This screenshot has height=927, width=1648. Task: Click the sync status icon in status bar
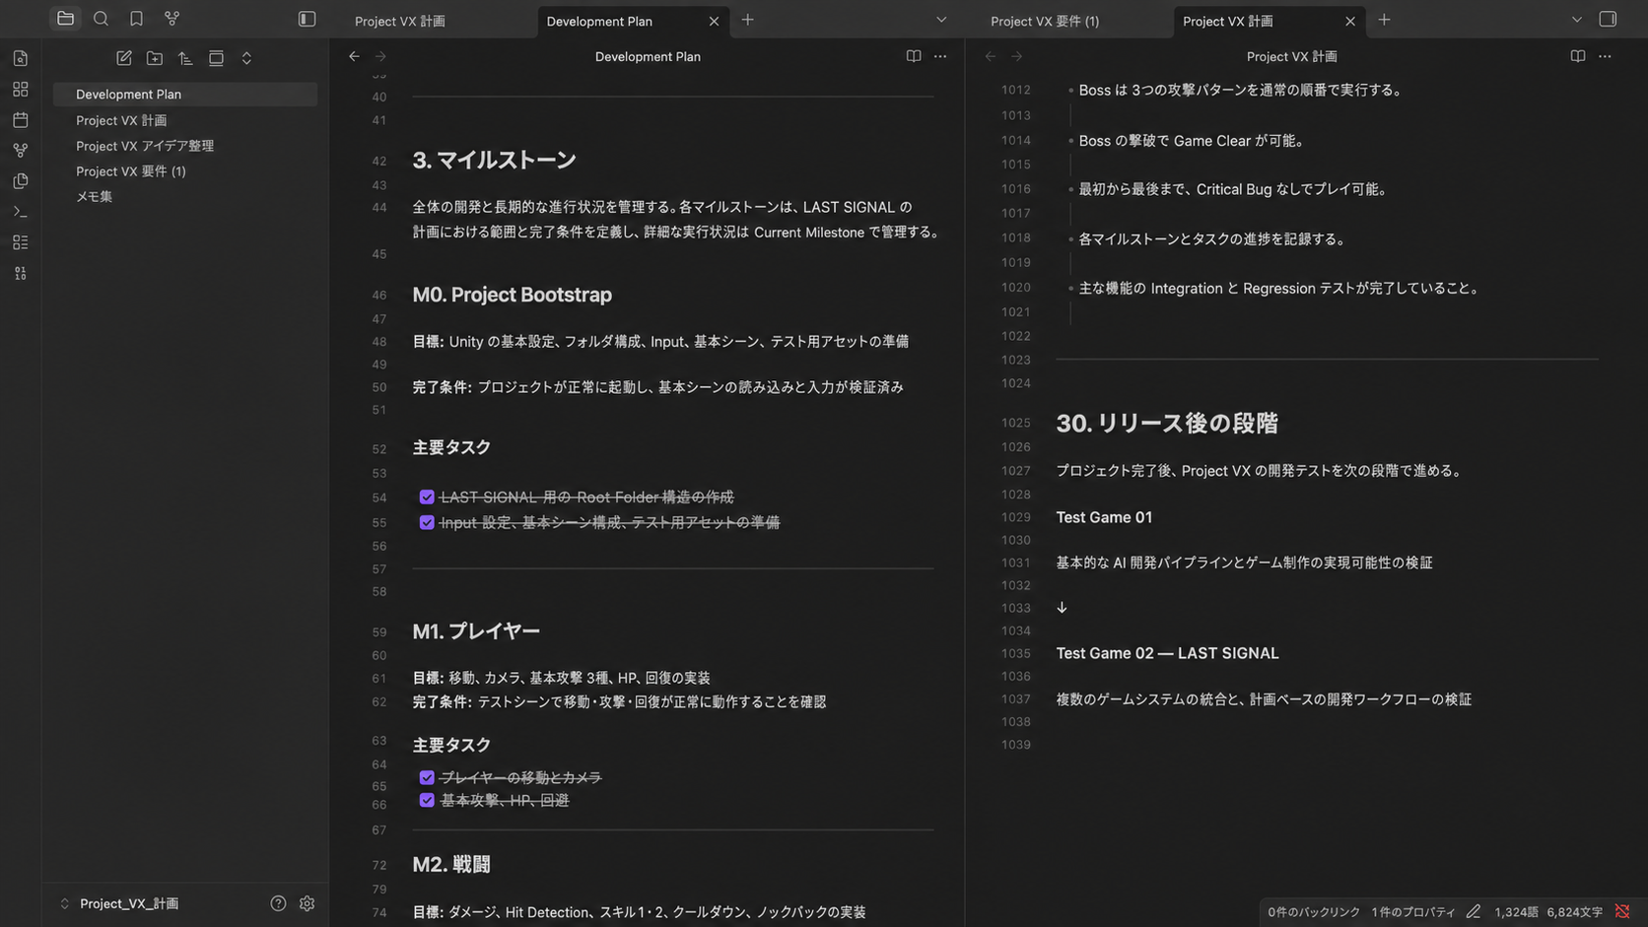(x=1622, y=912)
